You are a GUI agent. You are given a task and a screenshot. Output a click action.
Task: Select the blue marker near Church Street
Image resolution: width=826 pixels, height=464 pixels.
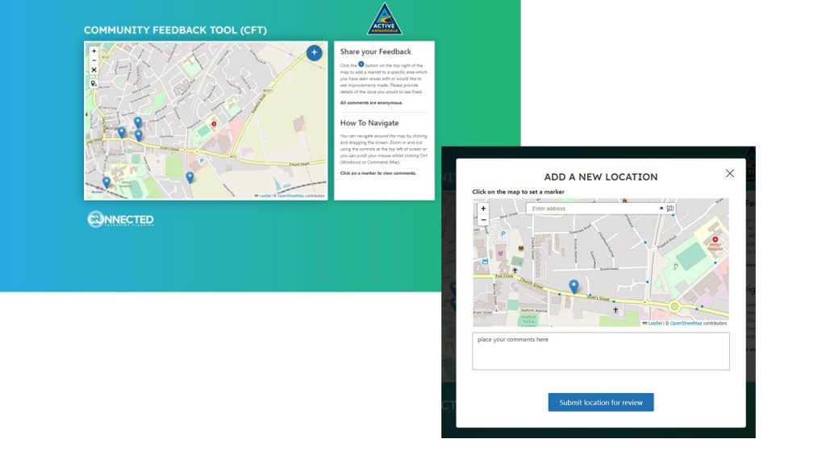[x=574, y=284]
